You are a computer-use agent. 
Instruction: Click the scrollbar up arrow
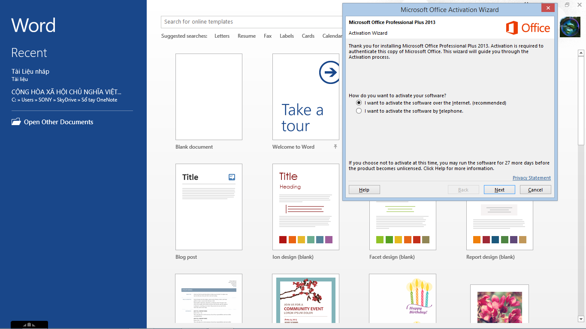click(581, 53)
